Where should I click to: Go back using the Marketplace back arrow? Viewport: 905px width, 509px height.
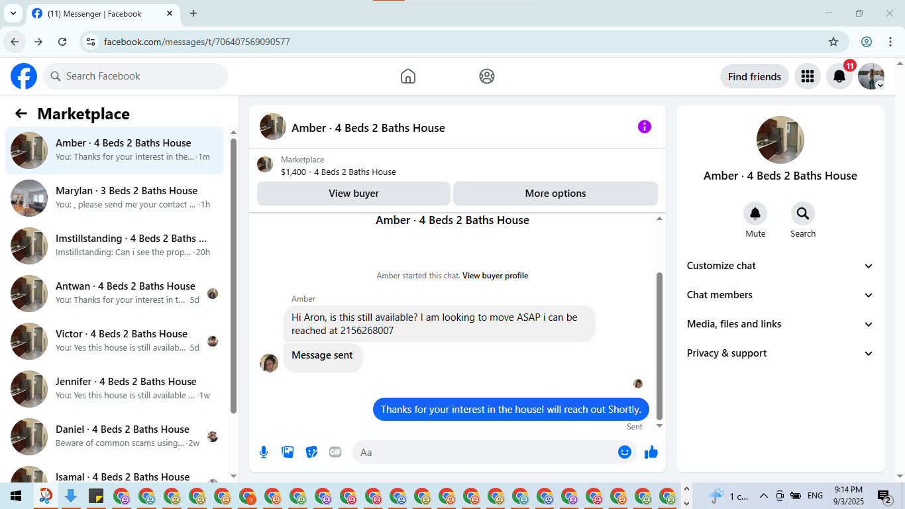tap(21, 113)
